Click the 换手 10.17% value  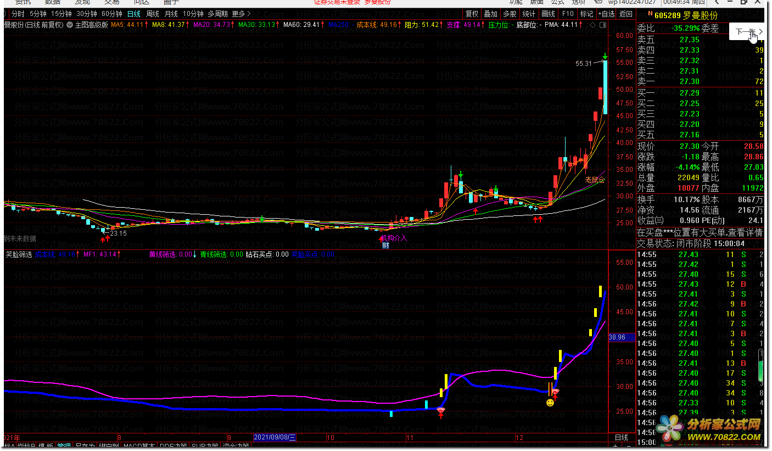pyautogui.click(x=687, y=199)
